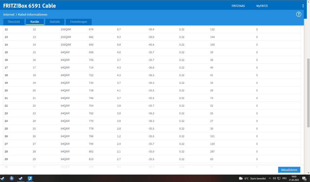
Task: Open the volume speaker icon in tray
Action: (x=274, y=179)
